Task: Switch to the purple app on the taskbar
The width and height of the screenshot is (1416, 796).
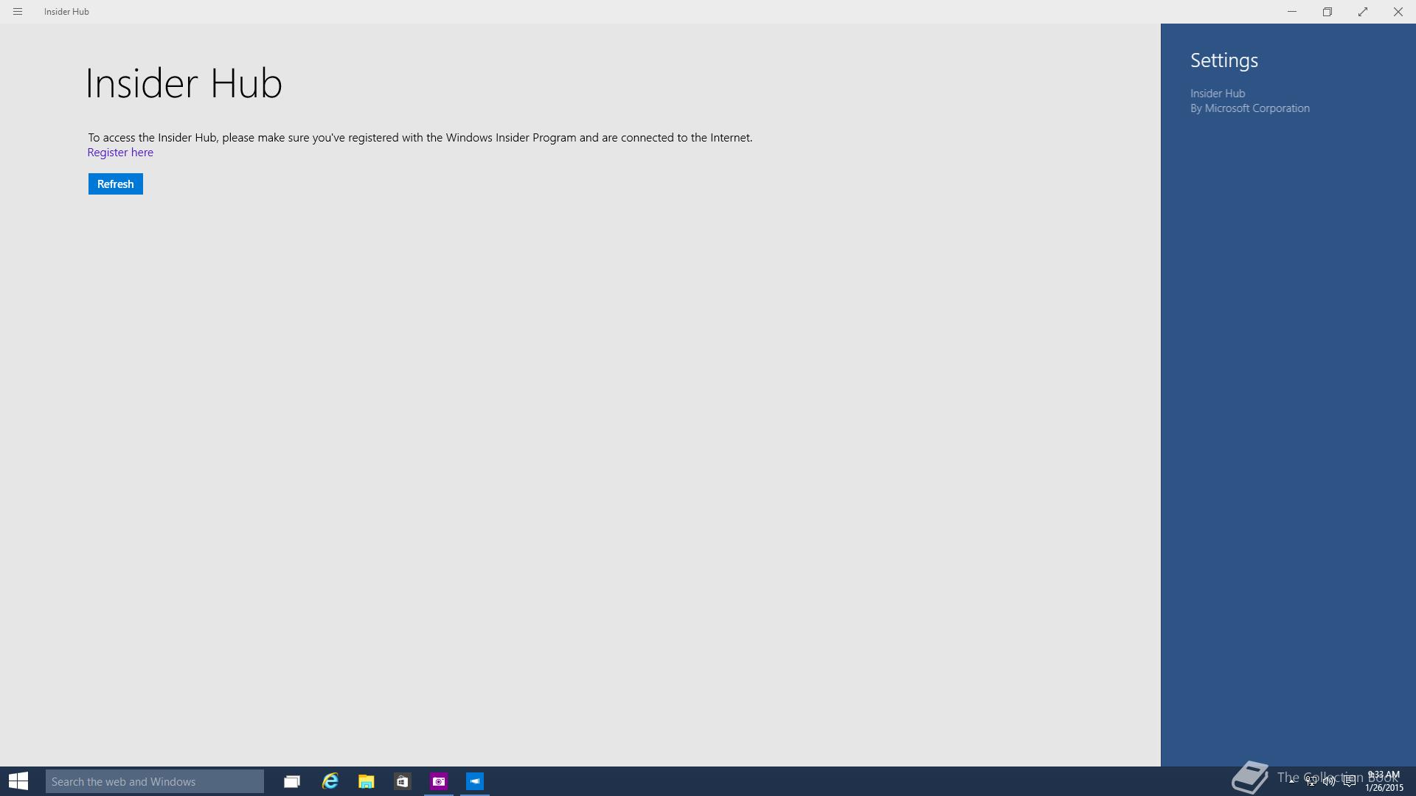Action: pyautogui.click(x=439, y=781)
